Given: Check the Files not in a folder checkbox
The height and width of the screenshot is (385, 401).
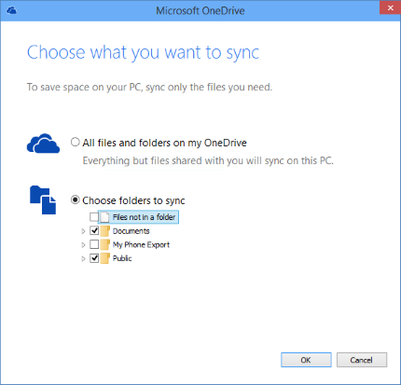Looking at the screenshot, I should click(94, 217).
